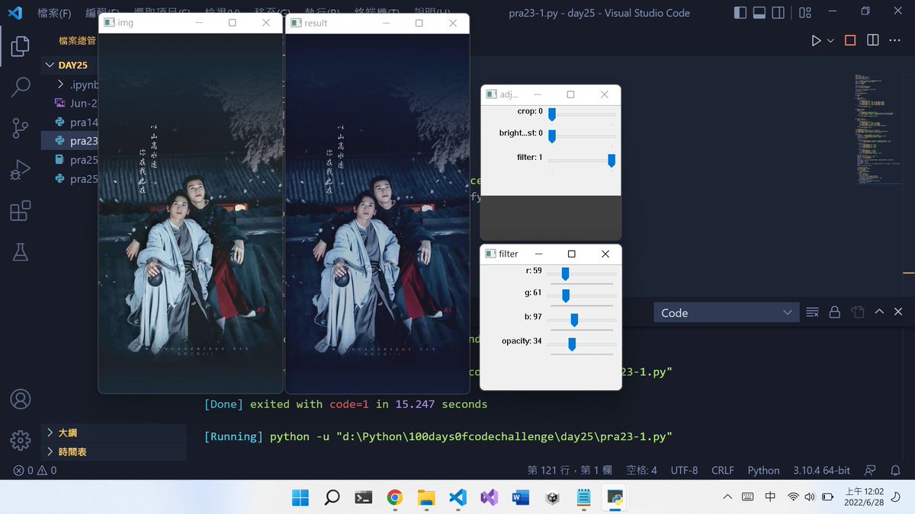The height and width of the screenshot is (514, 915).
Task: Collapse the DAY25 folder in Explorer
Action: pyautogui.click(x=50, y=65)
